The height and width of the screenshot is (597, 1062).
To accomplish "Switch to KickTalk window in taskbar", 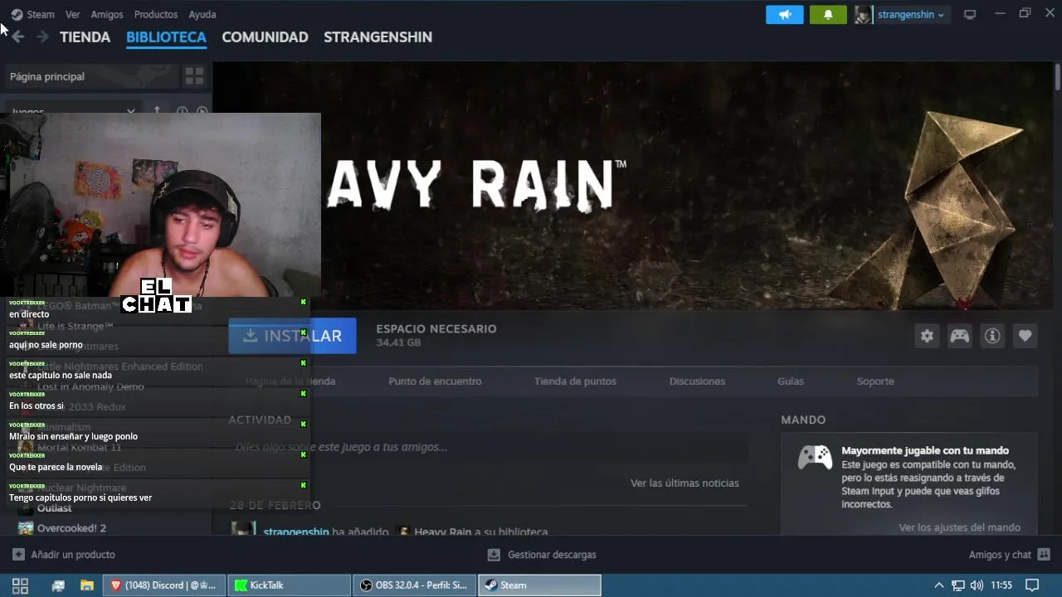I will (x=289, y=585).
